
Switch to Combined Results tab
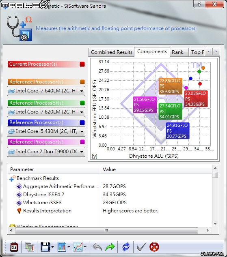coord(112,52)
